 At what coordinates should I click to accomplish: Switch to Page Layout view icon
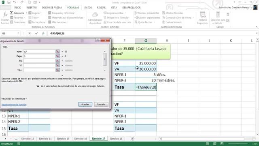click(x=214, y=144)
